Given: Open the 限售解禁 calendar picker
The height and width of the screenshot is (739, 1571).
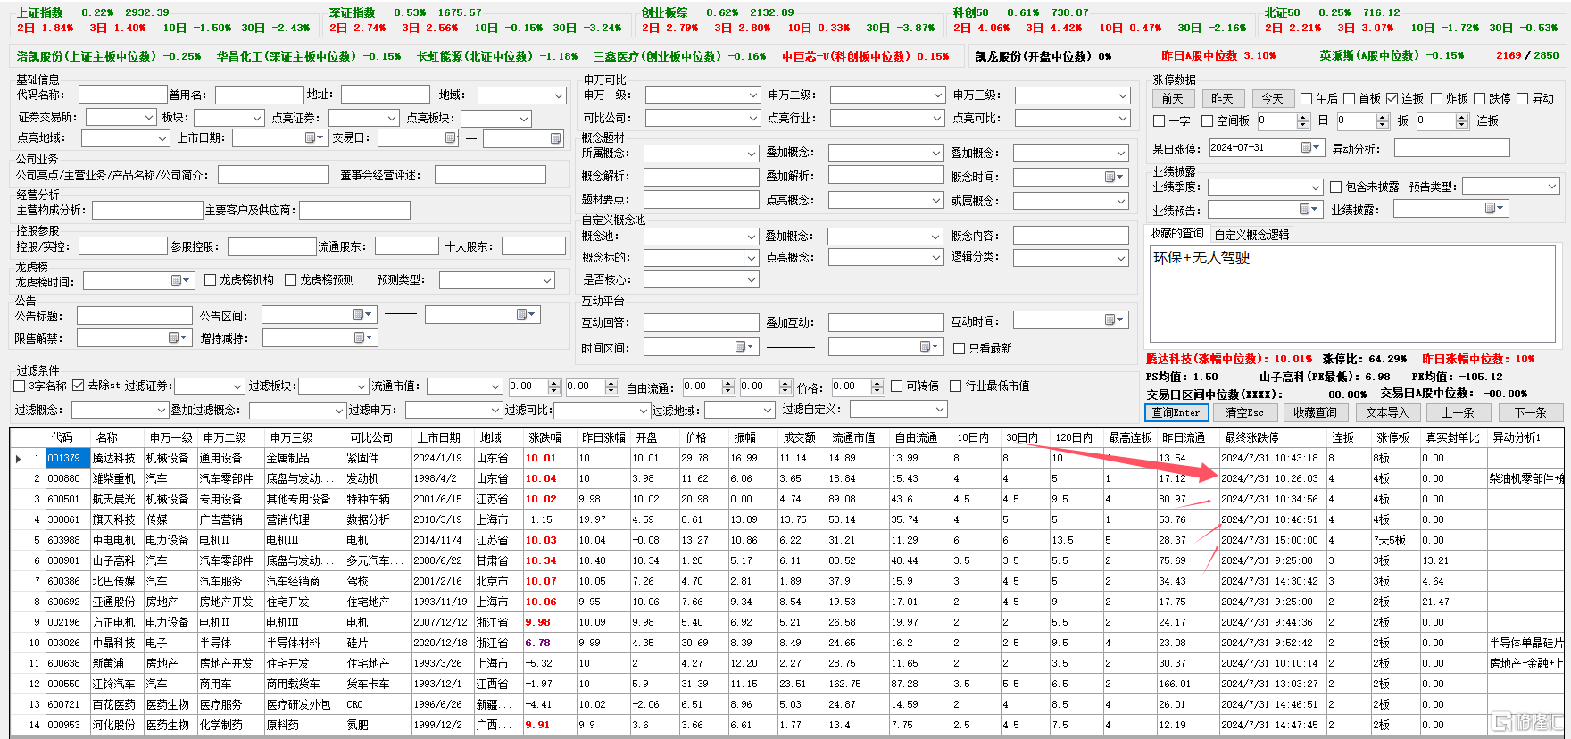Looking at the screenshot, I should pyautogui.click(x=178, y=337).
